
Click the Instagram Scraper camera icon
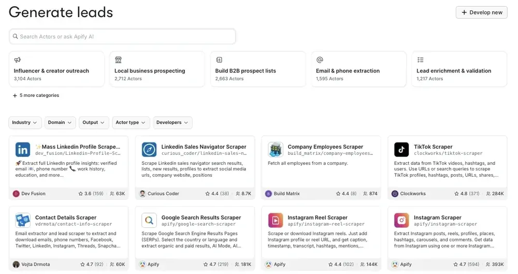click(x=401, y=221)
